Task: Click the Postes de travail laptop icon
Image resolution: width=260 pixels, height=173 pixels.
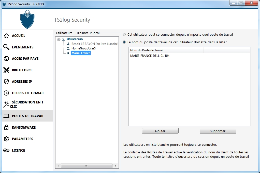Action: 6,116
